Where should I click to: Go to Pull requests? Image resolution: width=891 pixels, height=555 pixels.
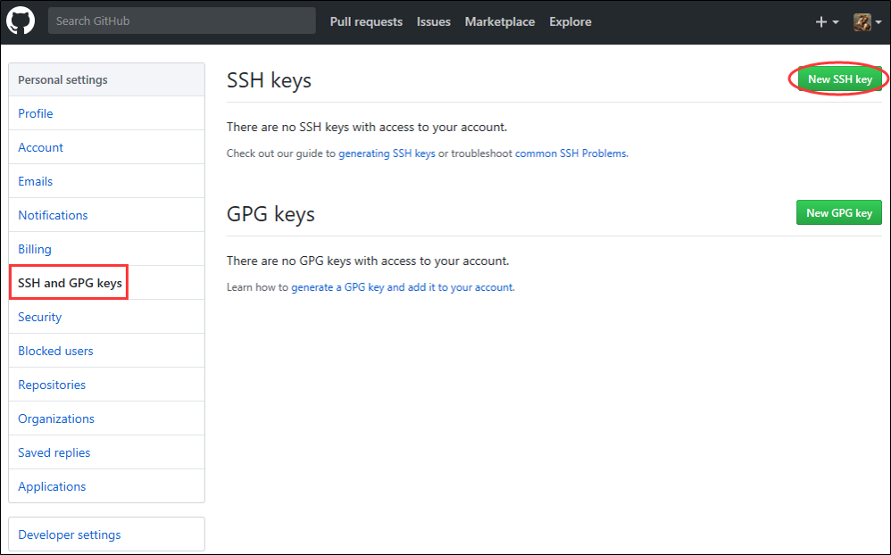366,21
